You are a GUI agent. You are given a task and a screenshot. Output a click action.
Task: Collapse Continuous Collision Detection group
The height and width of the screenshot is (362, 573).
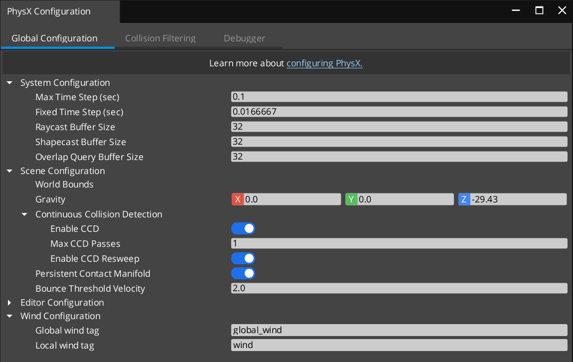pyautogui.click(x=24, y=214)
